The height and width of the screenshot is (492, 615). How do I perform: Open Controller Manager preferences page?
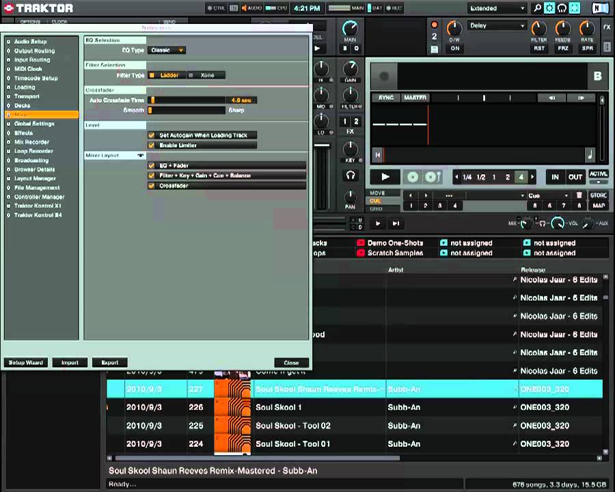(39, 197)
